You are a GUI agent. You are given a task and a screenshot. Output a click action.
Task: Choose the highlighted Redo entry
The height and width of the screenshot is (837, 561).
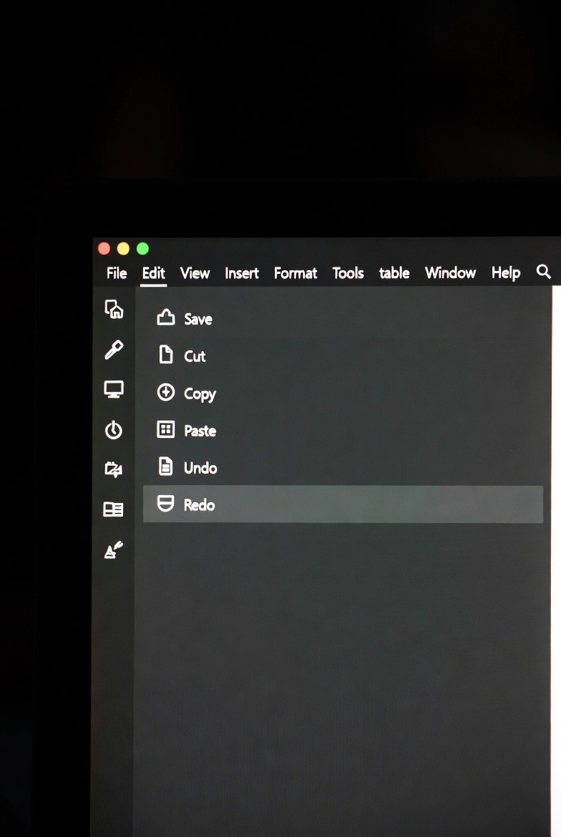pos(343,504)
